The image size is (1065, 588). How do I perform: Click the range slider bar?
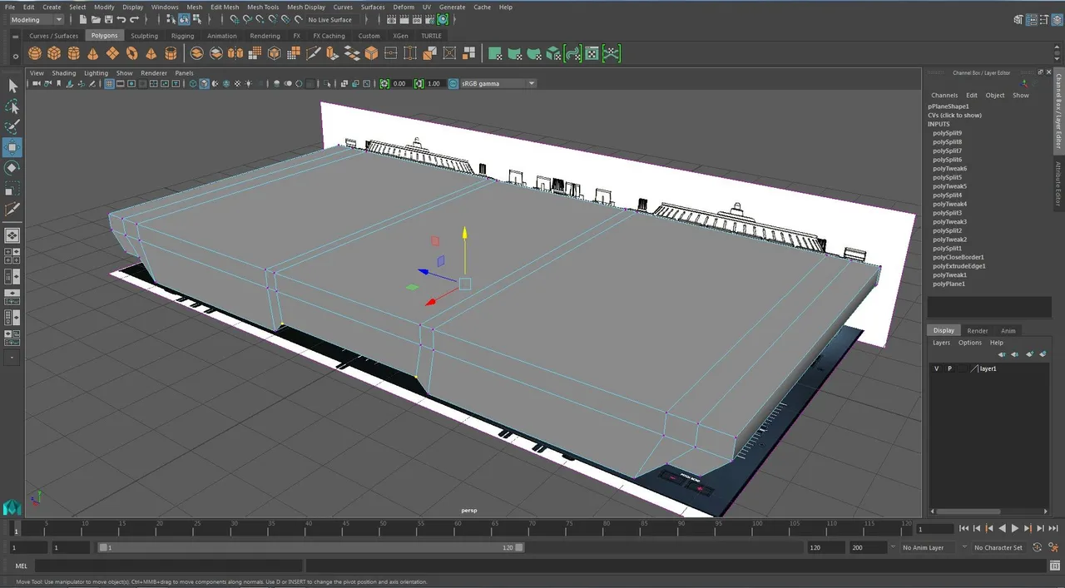coord(311,547)
